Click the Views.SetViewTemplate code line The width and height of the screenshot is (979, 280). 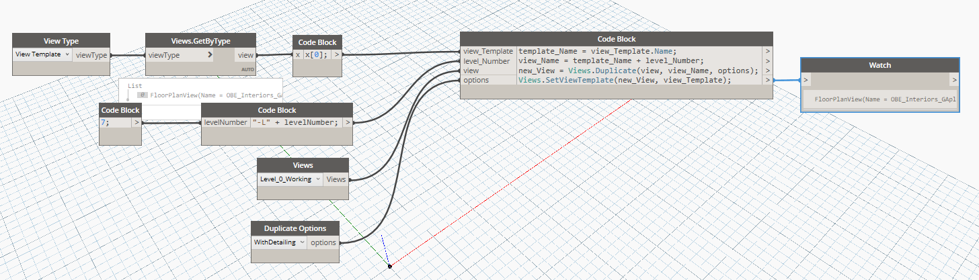(625, 80)
